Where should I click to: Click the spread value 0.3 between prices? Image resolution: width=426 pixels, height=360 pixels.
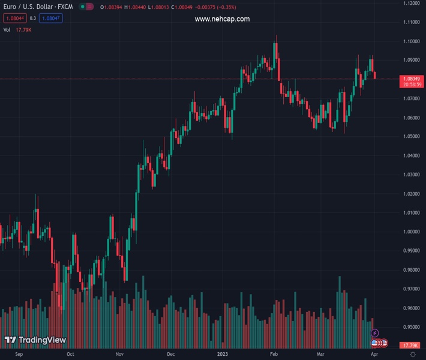[32, 19]
